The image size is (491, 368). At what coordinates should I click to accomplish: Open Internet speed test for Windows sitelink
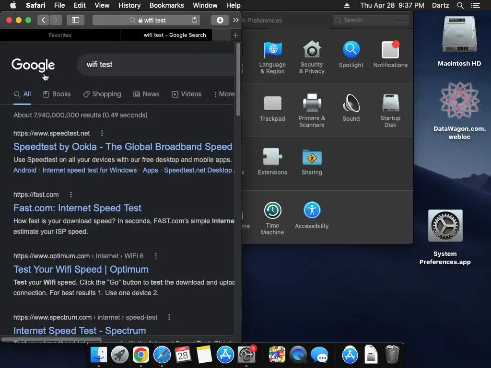90,170
